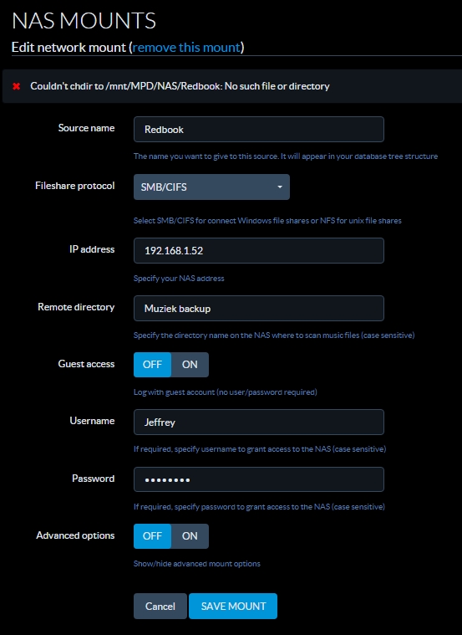Viewport: 462px width, 635px height.
Task: Click the Fileshare protocol dropdown arrow
Action: [x=280, y=187]
